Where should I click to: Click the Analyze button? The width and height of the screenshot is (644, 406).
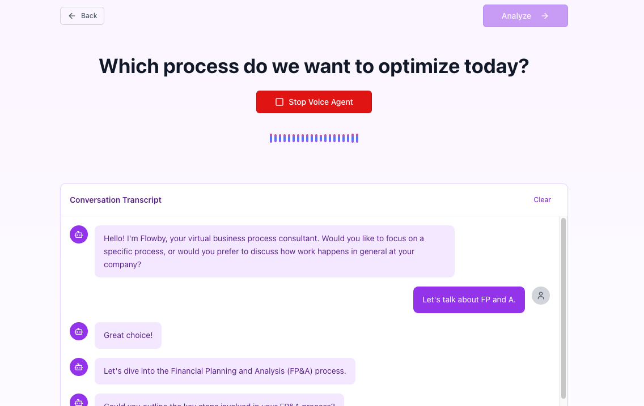coord(525,16)
